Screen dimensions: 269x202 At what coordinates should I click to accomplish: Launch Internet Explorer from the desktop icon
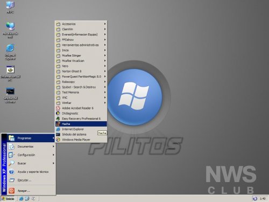(10, 52)
